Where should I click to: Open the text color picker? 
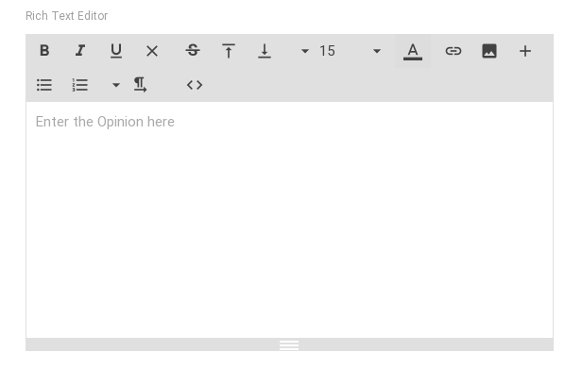tap(412, 51)
